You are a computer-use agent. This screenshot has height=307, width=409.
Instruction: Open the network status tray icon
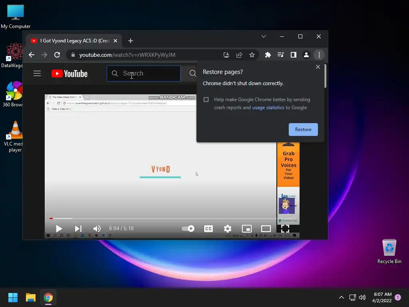[x=352, y=297]
